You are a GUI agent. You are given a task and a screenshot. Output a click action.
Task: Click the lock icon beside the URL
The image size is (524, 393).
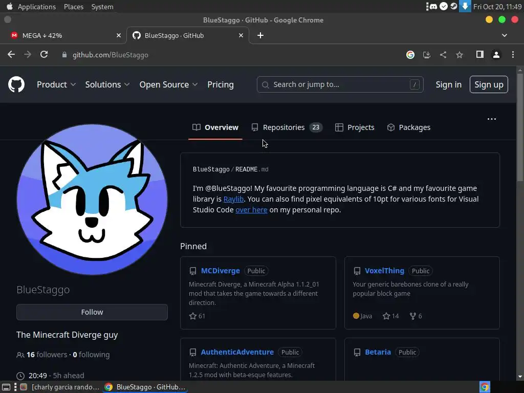pyautogui.click(x=64, y=55)
